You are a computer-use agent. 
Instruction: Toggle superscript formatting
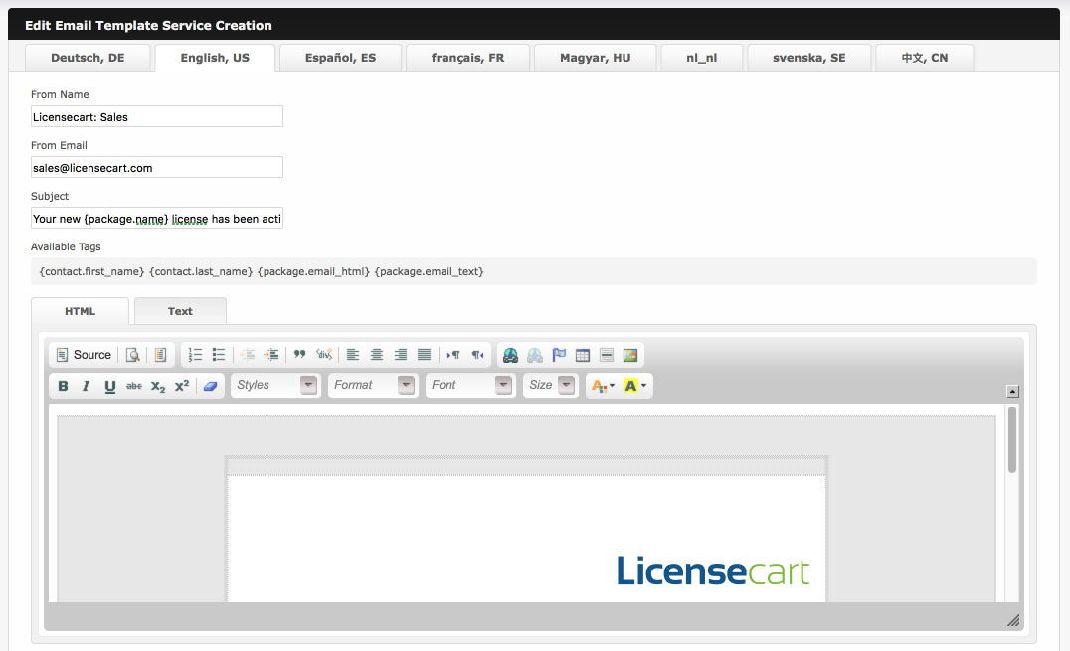pyautogui.click(x=182, y=386)
